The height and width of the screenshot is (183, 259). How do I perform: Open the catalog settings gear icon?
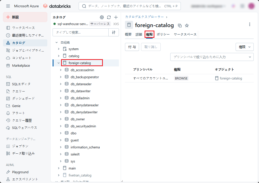point(102,17)
